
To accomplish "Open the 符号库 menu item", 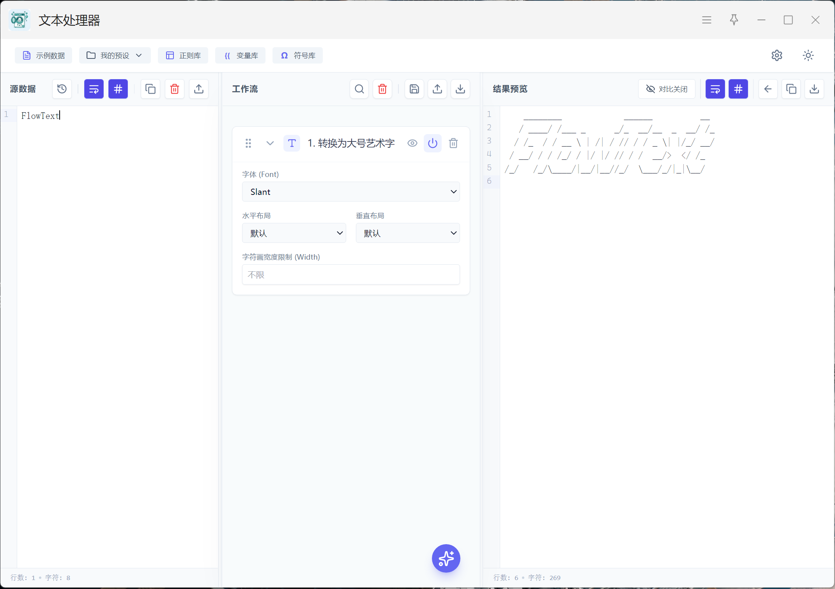I will tap(297, 55).
